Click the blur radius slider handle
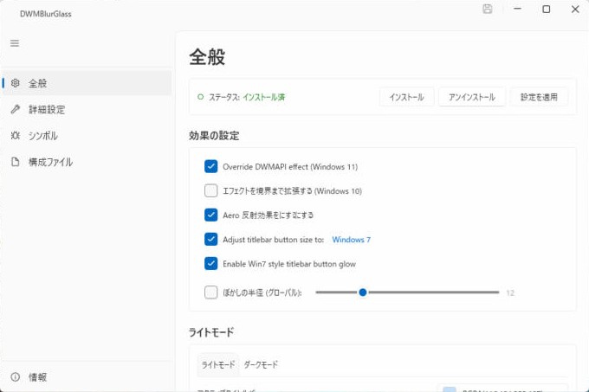The height and width of the screenshot is (392, 589). 362,292
